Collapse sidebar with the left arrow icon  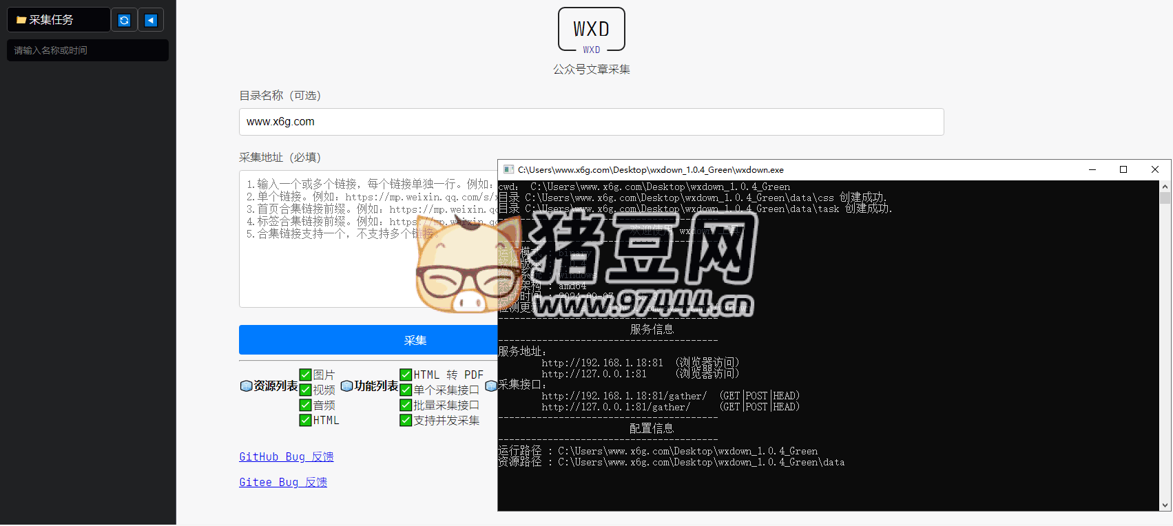(150, 20)
